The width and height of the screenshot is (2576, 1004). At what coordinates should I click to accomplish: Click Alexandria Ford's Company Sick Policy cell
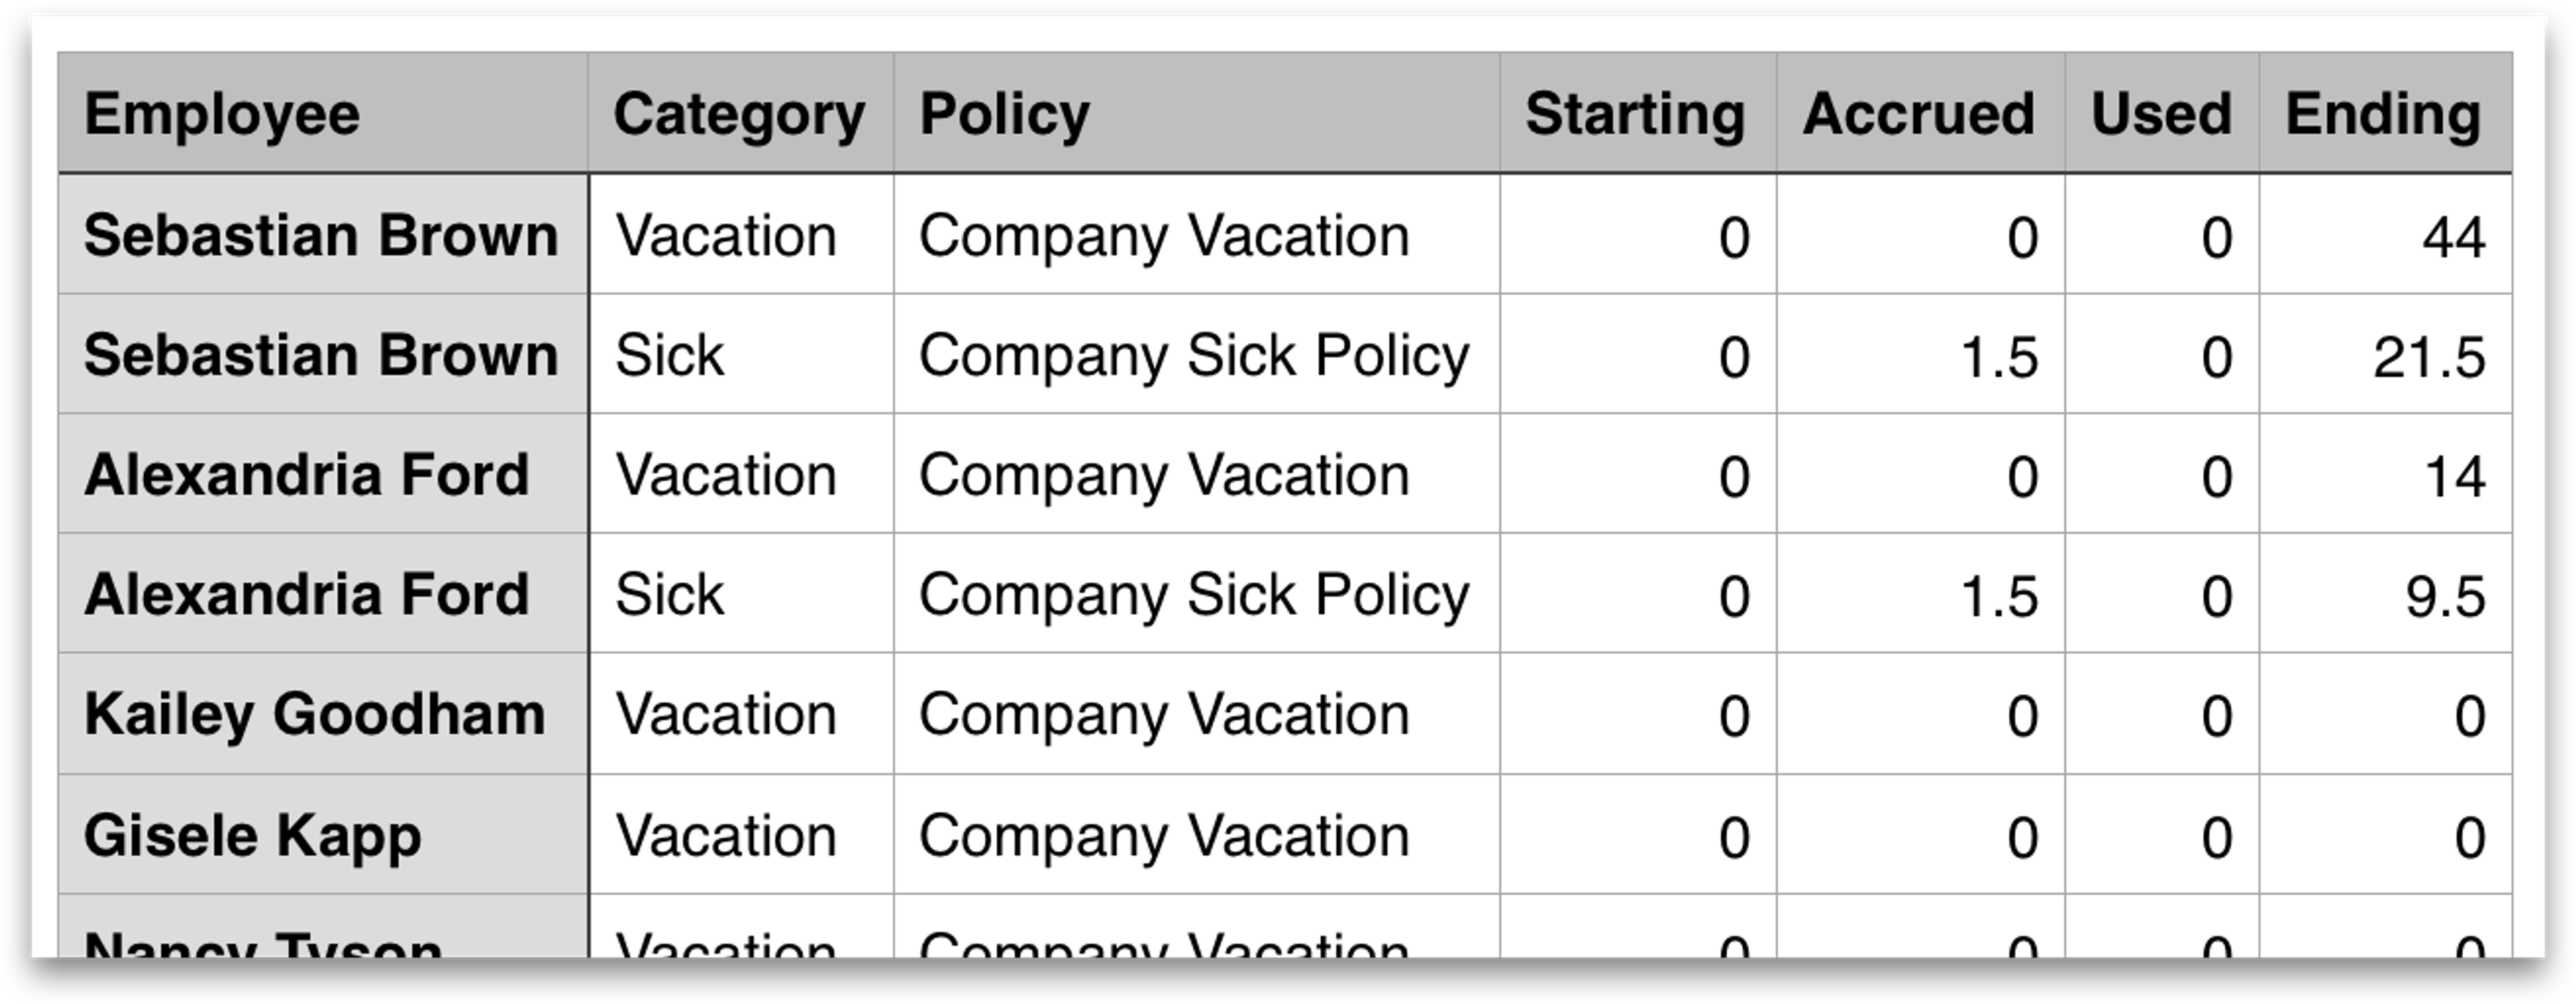tap(1197, 594)
